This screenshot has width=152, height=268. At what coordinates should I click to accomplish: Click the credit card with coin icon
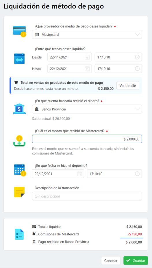tap(19, 31)
